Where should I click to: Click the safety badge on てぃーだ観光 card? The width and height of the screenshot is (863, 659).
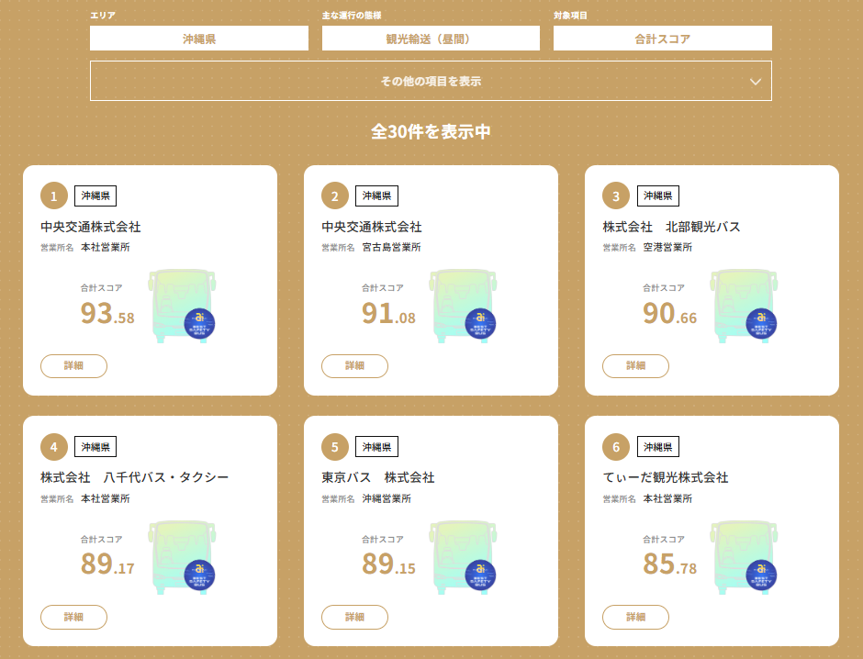click(x=761, y=575)
